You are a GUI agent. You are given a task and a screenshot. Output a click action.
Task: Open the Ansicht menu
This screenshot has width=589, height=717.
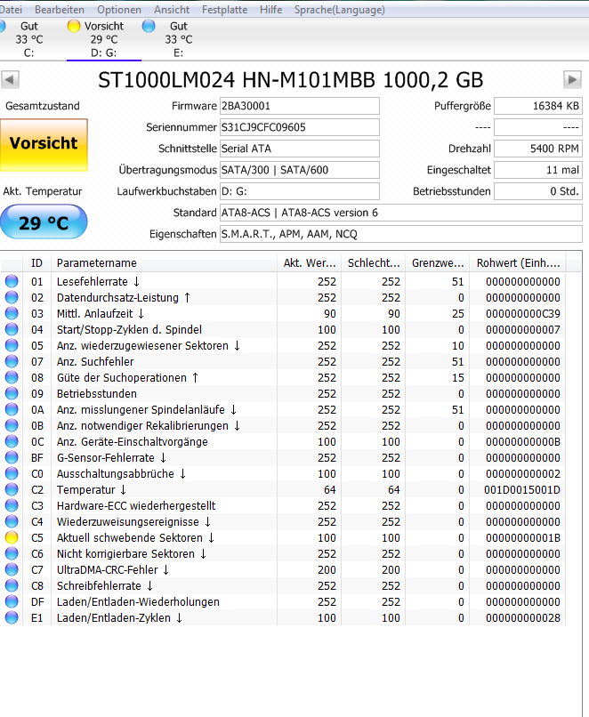tap(172, 10)
